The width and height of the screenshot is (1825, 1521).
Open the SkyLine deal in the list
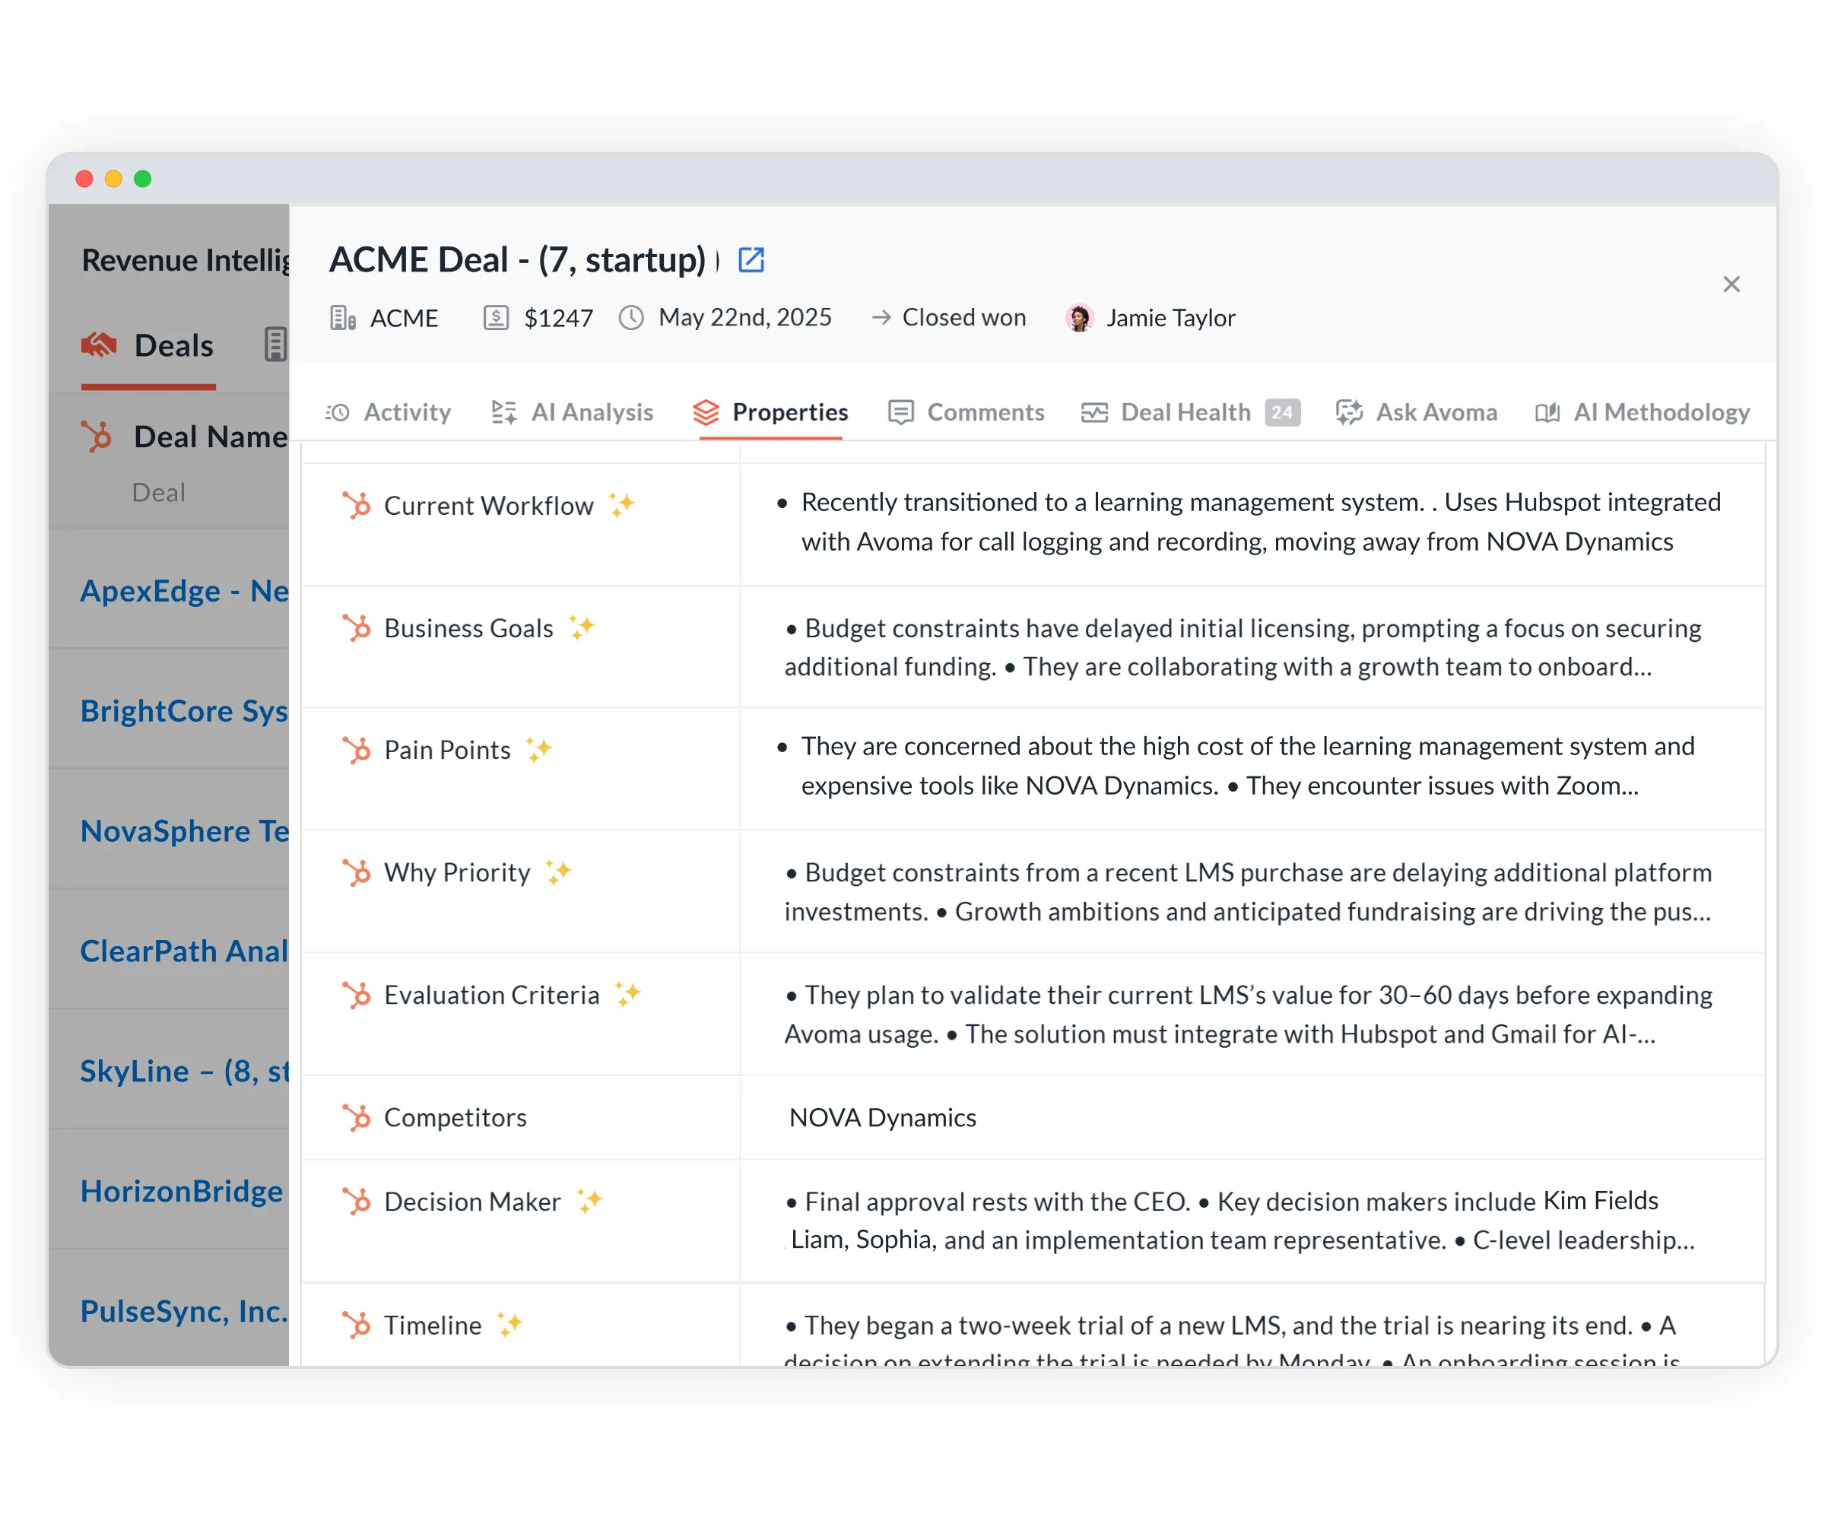[x=184, y=1072]
